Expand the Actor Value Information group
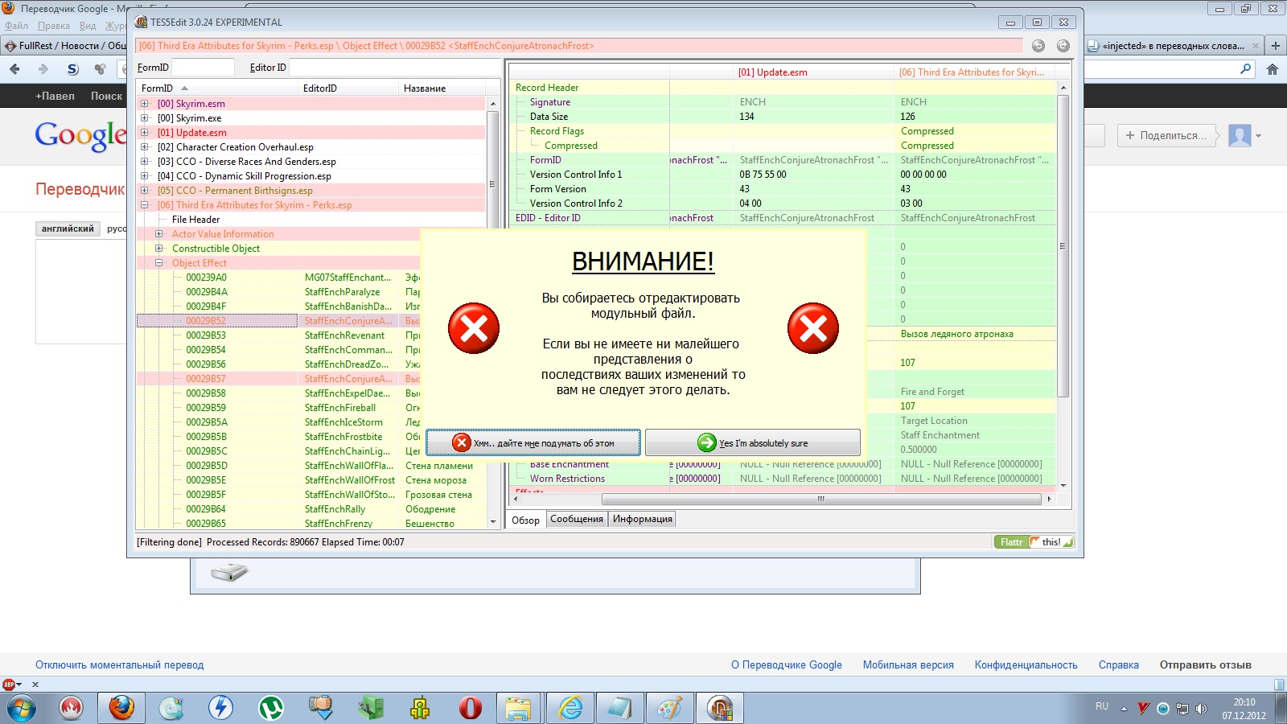The height and width of the screenshot is (724, 1287). (159, 234)
